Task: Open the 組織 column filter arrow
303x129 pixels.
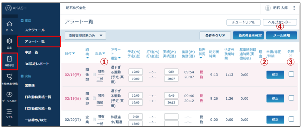Action: [x=87, y=58]
